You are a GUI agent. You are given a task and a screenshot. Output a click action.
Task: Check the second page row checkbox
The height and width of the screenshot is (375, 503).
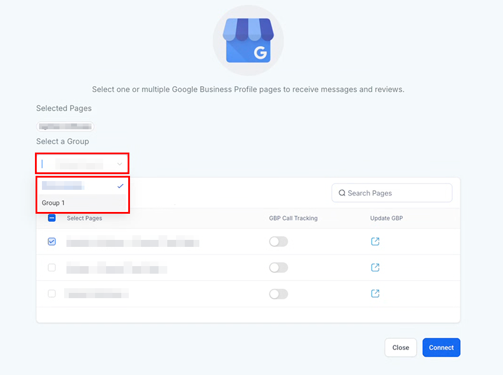tap(52, 267)
